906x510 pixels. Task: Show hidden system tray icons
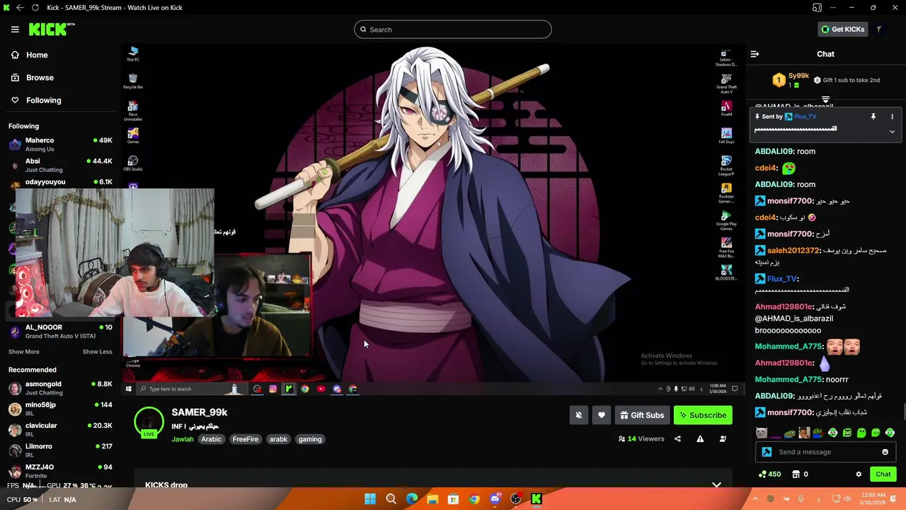click(755, 499)
